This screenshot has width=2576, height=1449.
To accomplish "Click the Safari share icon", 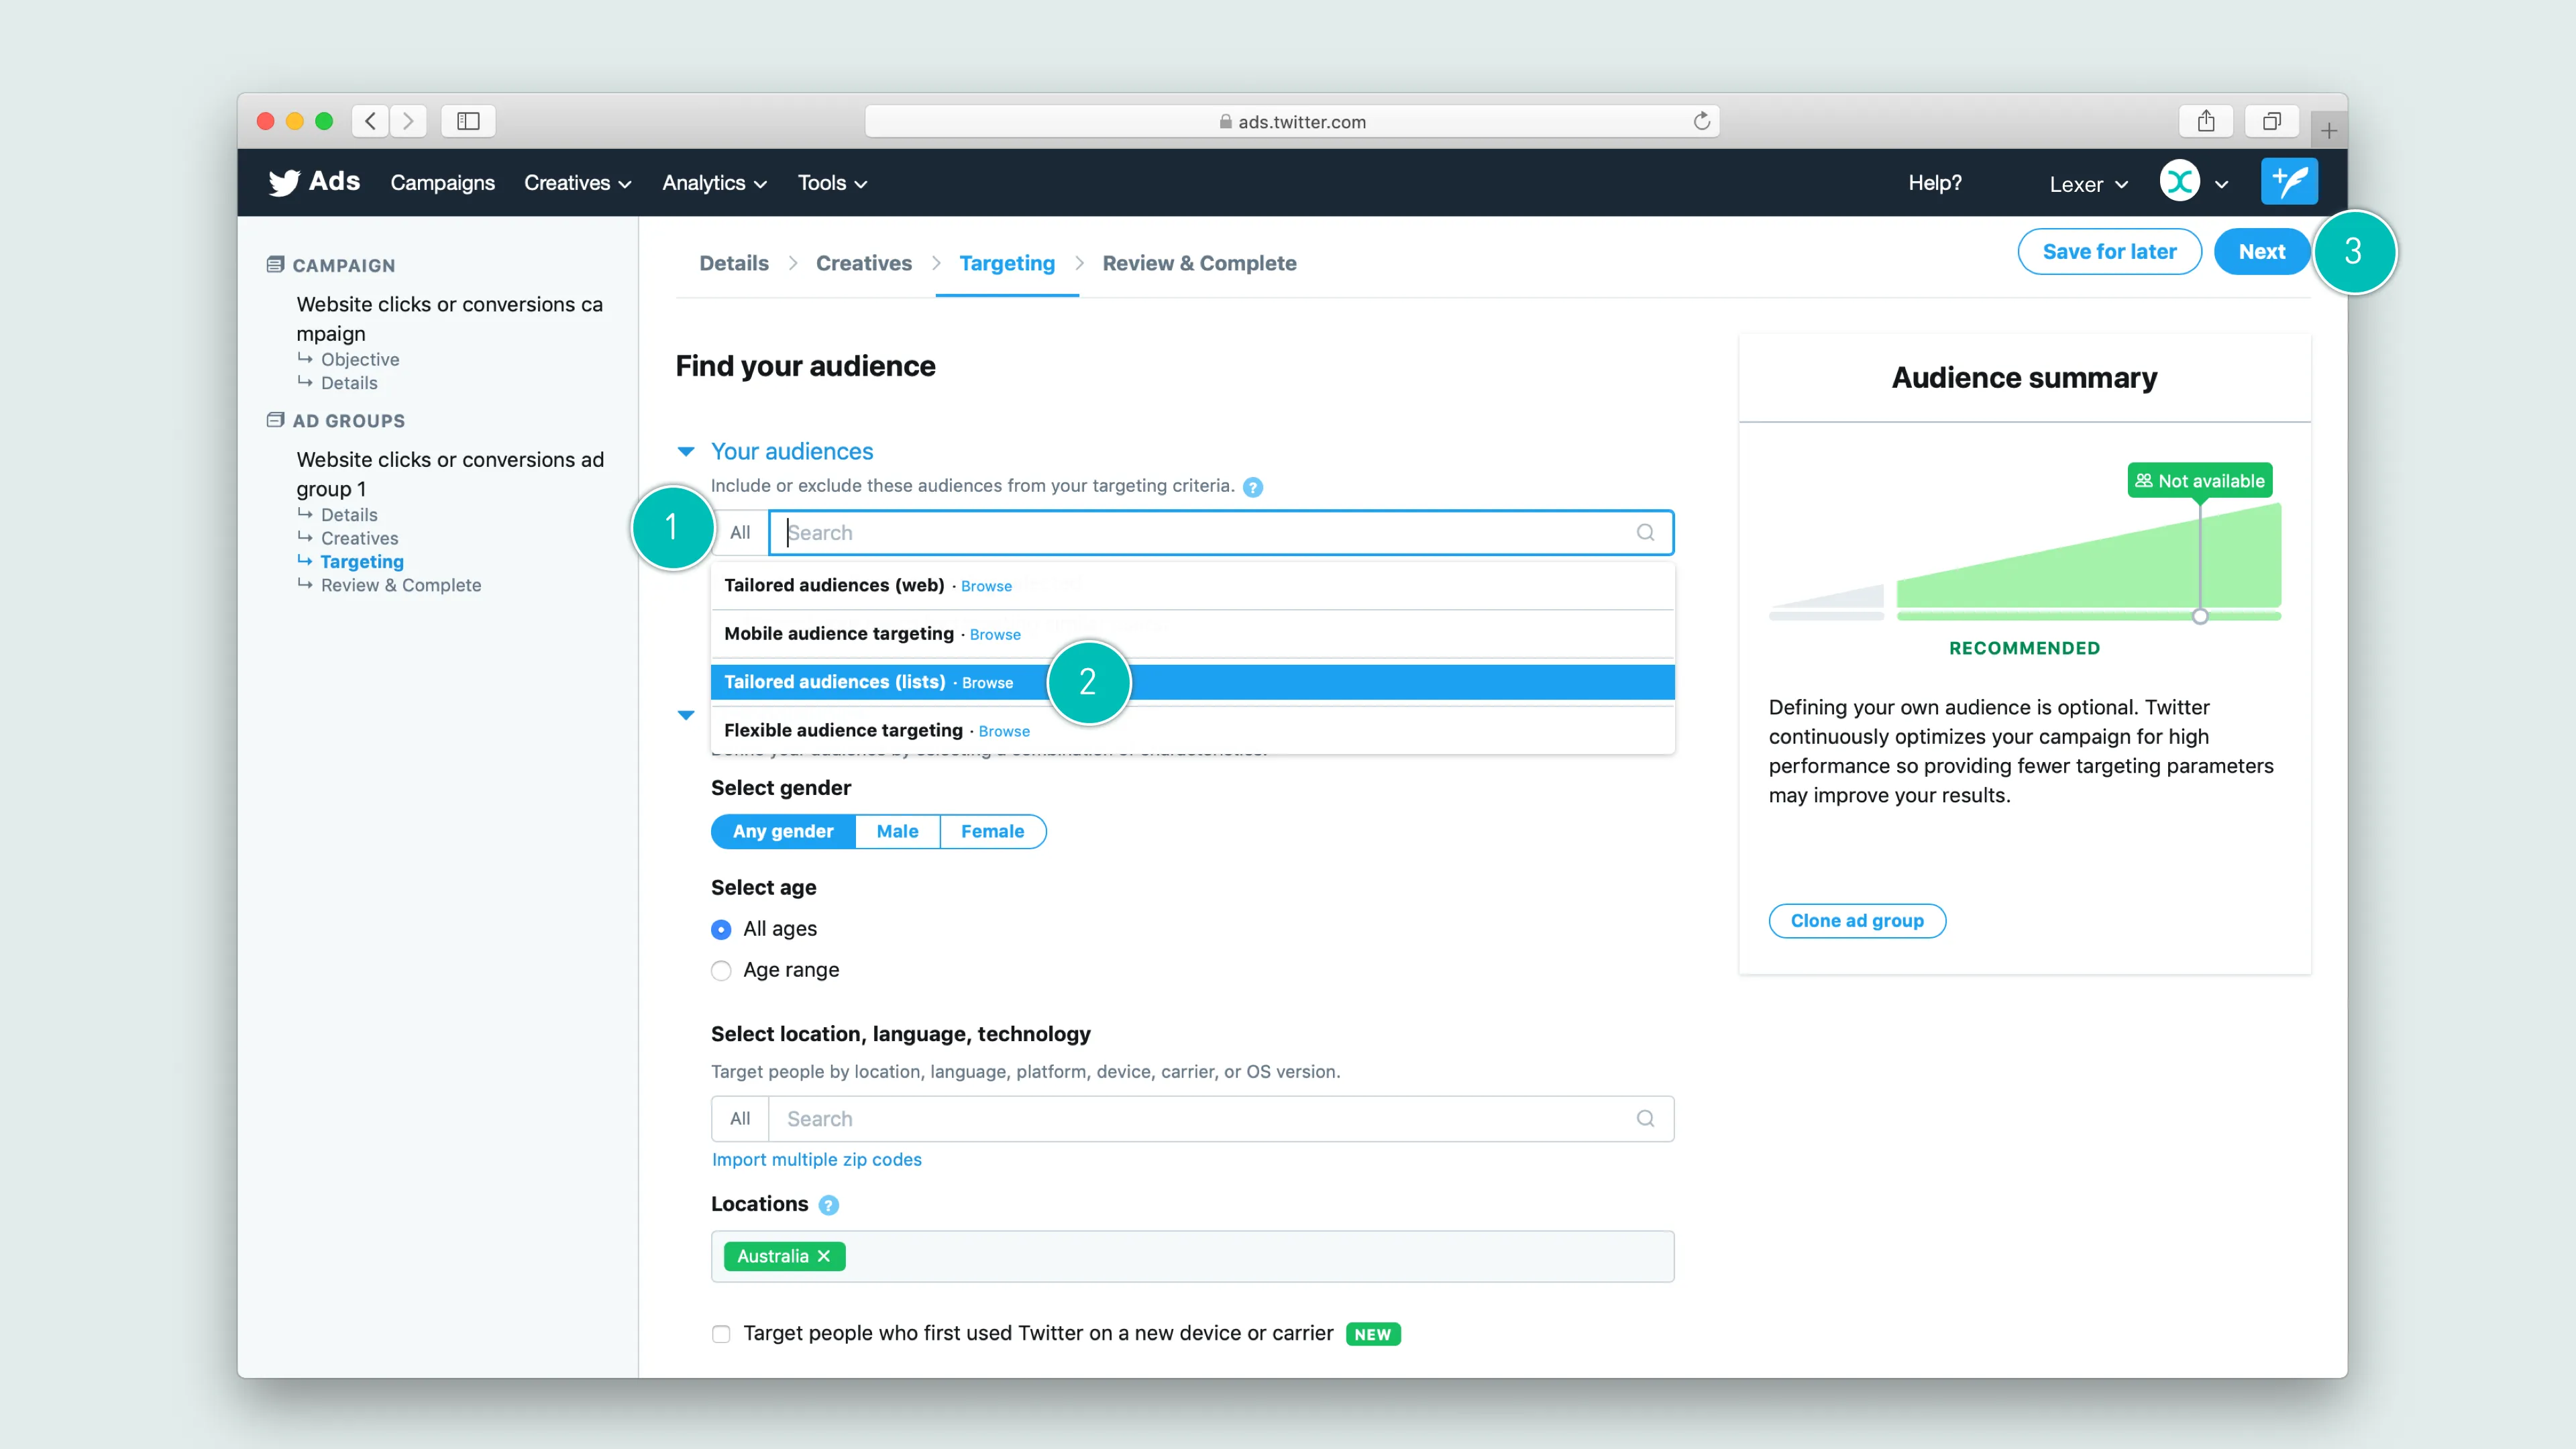I will 2206,121.
